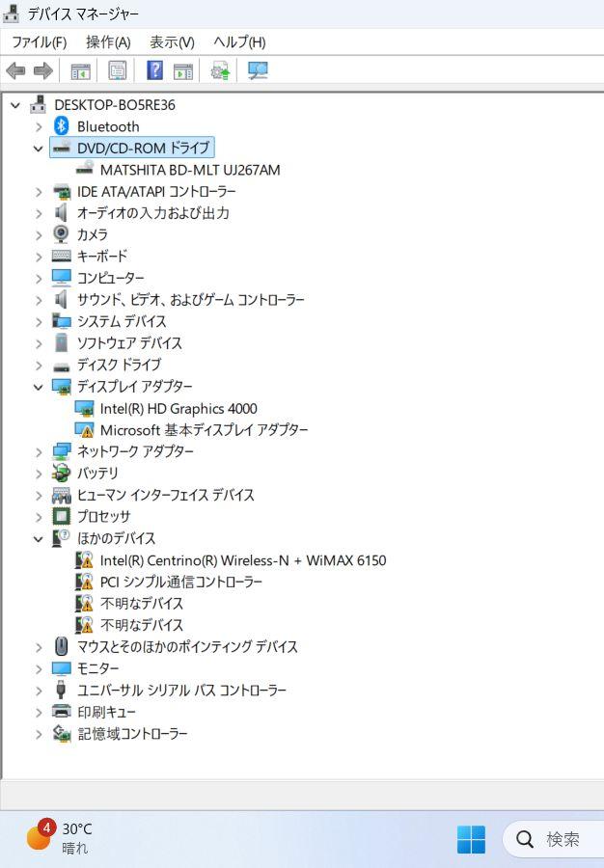Image resolution: width=604 pixels, height=868 pixels.
Task: Click the keyboard category icon
Action: (x=62, y=256)
